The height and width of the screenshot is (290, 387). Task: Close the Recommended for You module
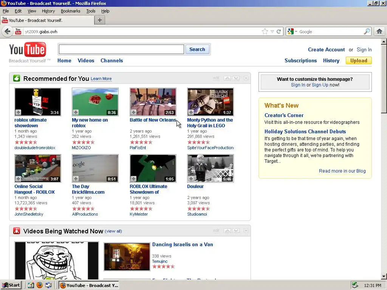(x=246, y=78)
